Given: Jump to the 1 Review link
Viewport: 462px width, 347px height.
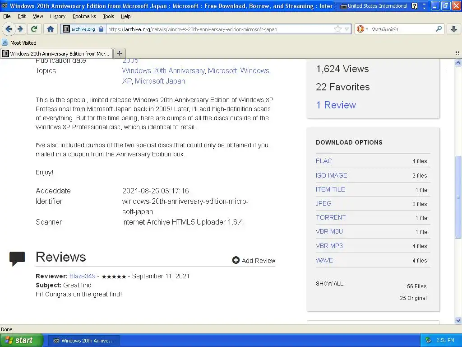Looking at the screenshot, I should [x=336, y=105].
